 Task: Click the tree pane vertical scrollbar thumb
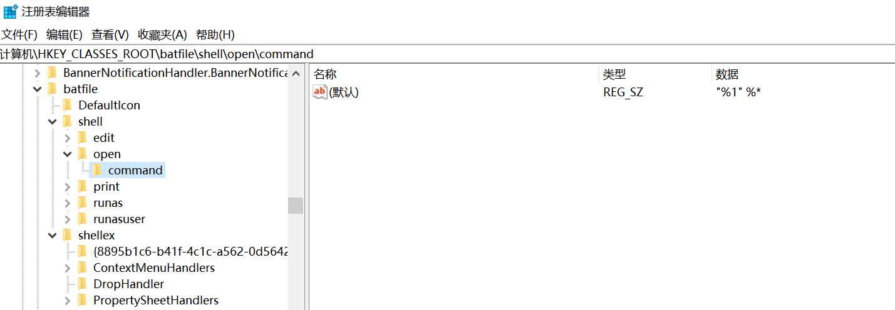pyautogui.click(x=296, y=206)
